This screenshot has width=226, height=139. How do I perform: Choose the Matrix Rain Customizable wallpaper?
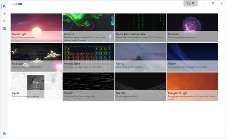pos(140,28)
